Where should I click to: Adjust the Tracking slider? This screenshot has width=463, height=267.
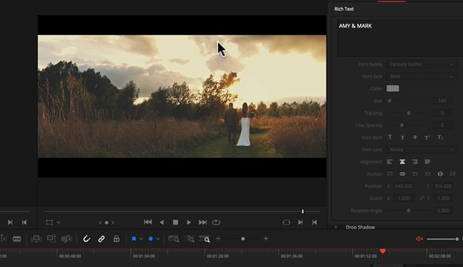[x=408, y=113]
